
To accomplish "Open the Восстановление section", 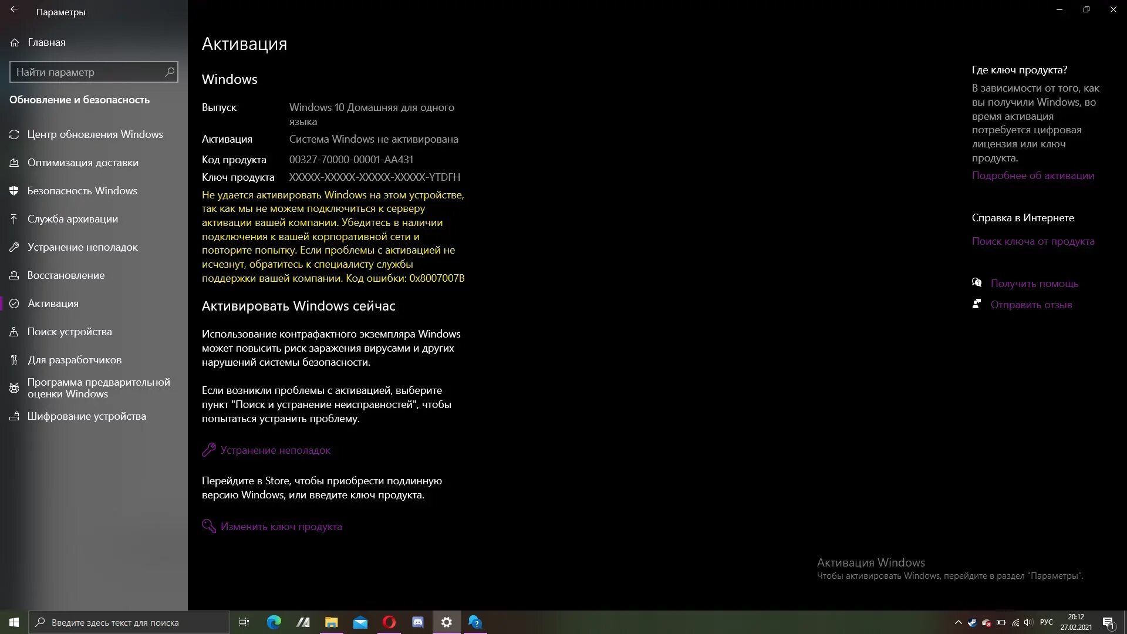I will coord(66,275).
